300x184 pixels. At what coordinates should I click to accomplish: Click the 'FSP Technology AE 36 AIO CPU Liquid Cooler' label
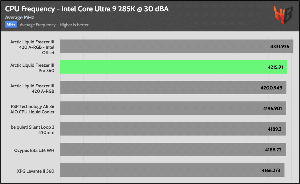point(32,109)
